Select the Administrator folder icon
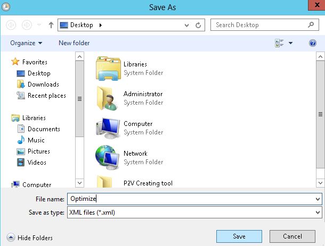Image resolution: width=325 pixels, height=246 pixels. point(109,98)
